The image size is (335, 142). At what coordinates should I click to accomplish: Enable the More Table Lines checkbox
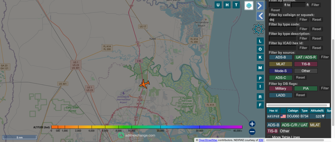pos(269,137)
